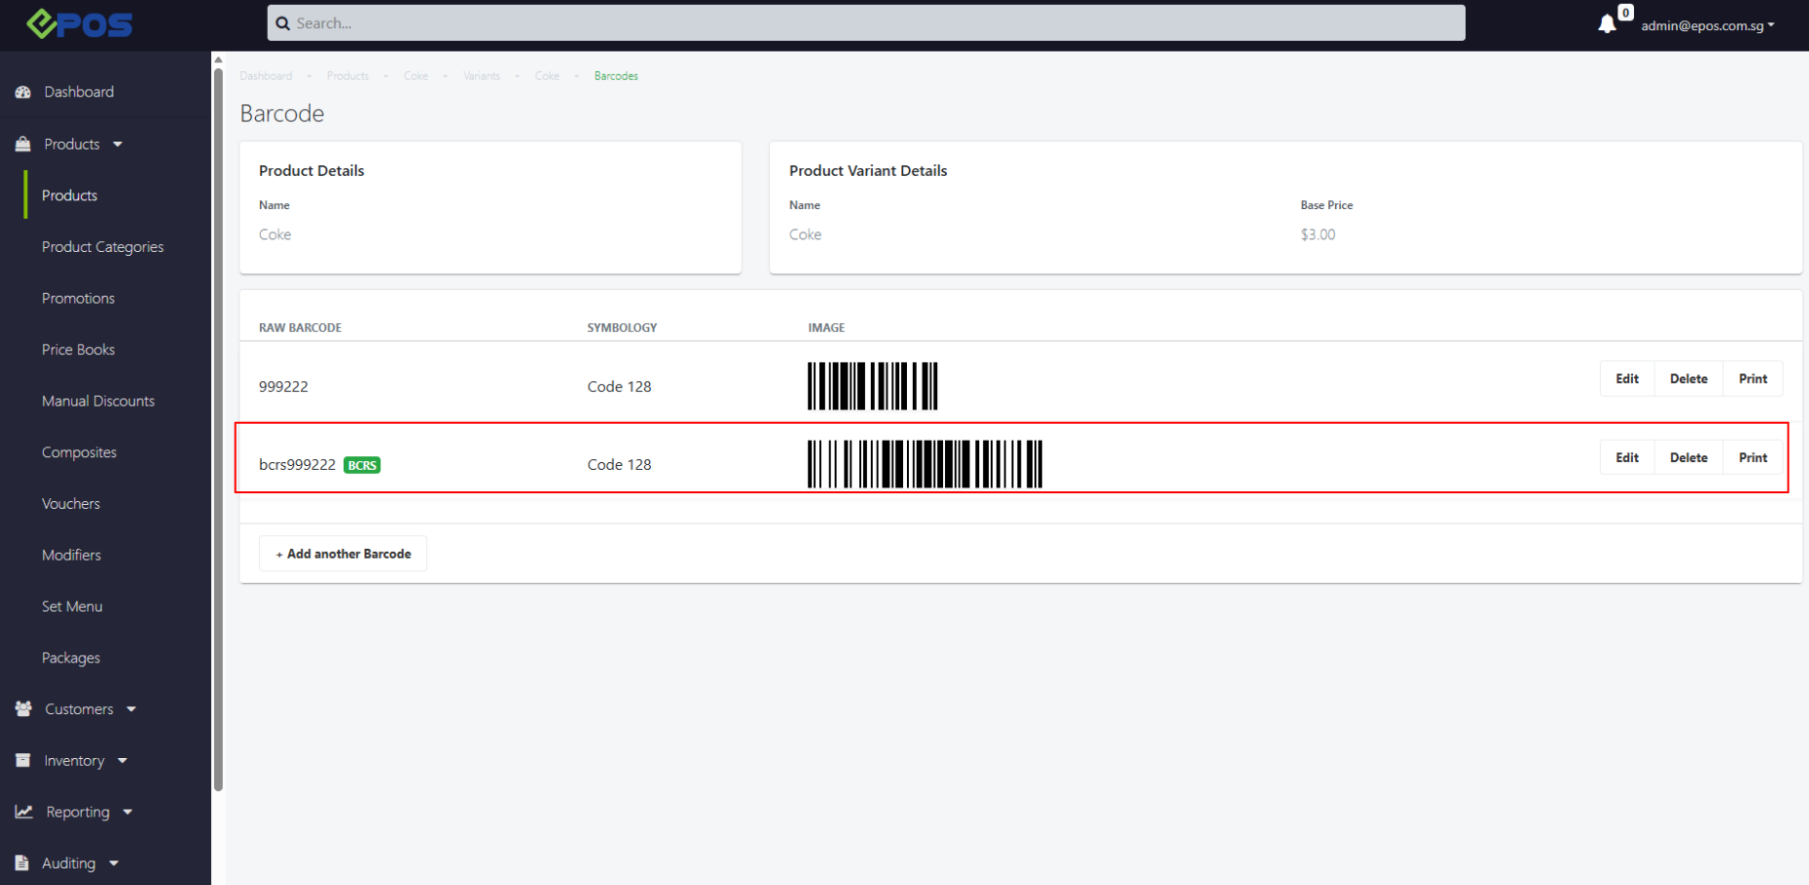Expand the Products sidebar menu

83,144
